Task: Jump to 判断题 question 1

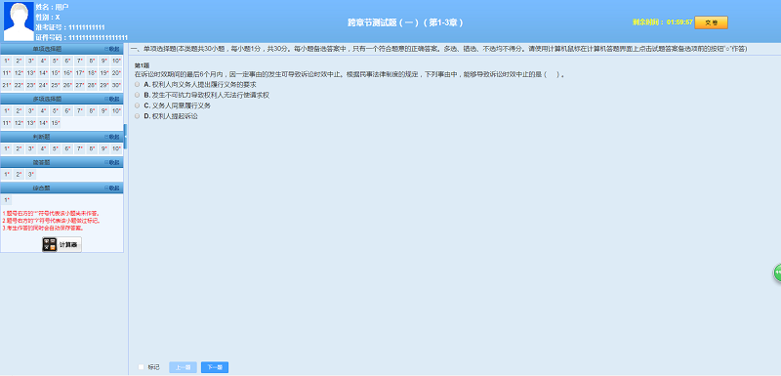Action: click(x=7, y=148)
